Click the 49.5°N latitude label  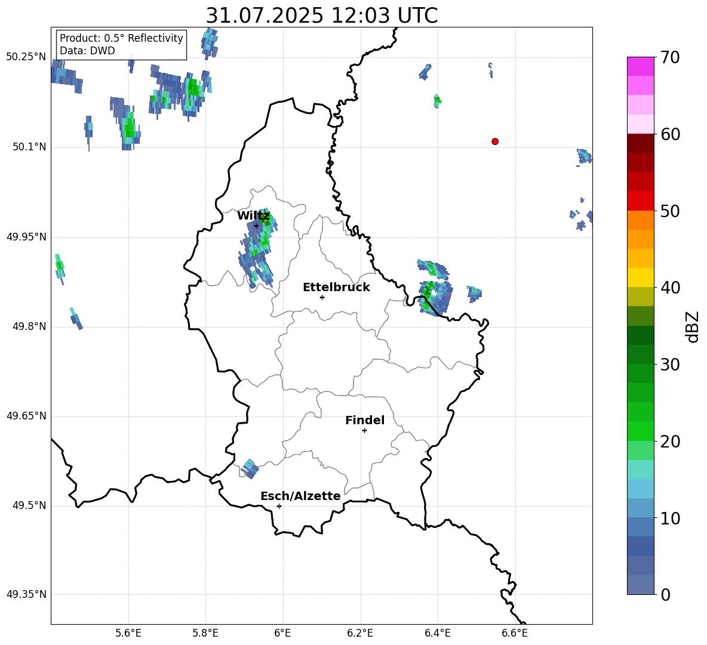[29, 505]
